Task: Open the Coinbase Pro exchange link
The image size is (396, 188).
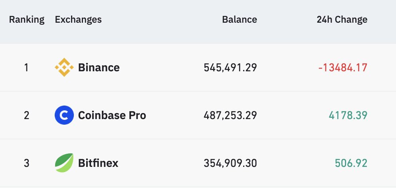Action: point(112,116)
